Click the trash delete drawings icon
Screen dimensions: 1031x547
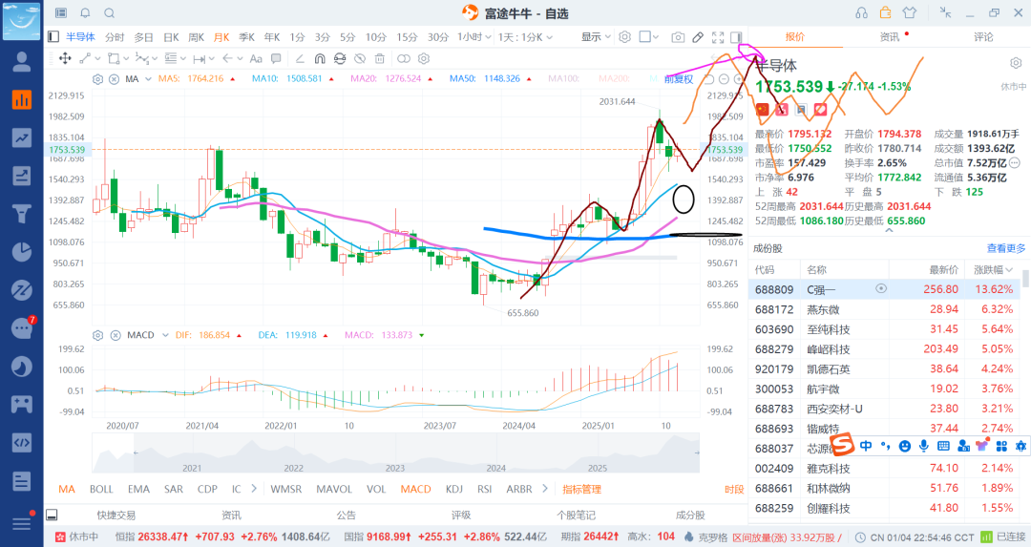(x=379, y=58)
